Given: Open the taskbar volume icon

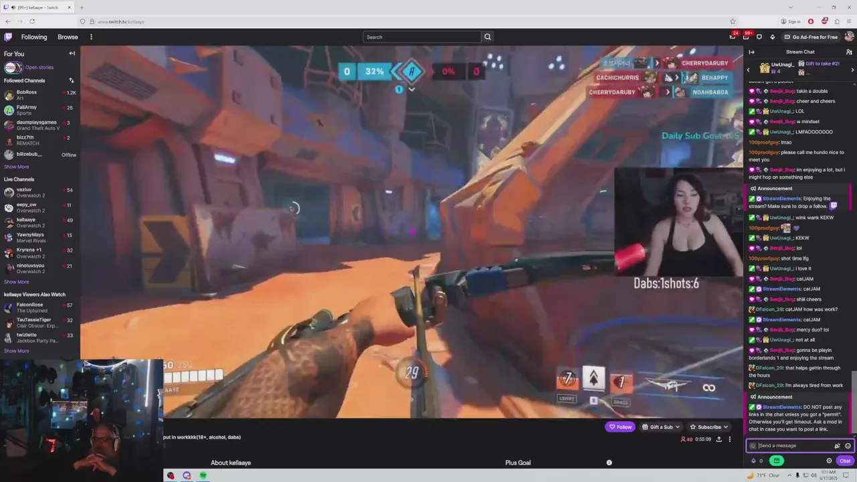Looking at the screenshot, I should 813,475.
